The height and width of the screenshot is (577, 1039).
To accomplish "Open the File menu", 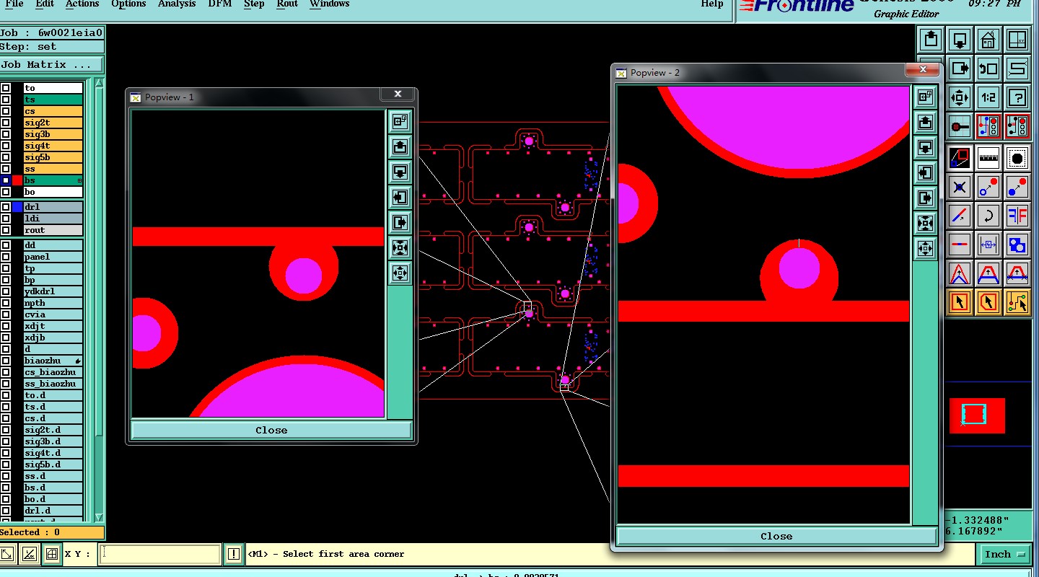I will click(14, 4).
